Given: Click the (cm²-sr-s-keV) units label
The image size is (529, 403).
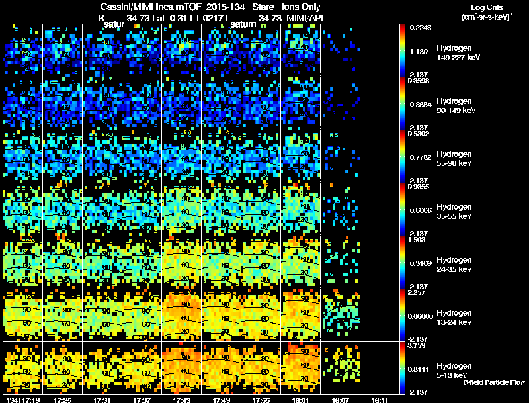Looking at the screenshot, I should pyautogui.click(x=487, y=17).
